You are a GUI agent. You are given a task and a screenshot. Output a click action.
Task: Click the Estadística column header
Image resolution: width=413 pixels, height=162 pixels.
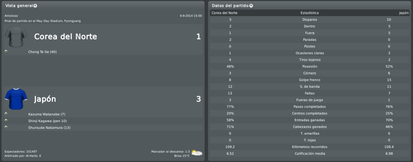pos(310,13)
